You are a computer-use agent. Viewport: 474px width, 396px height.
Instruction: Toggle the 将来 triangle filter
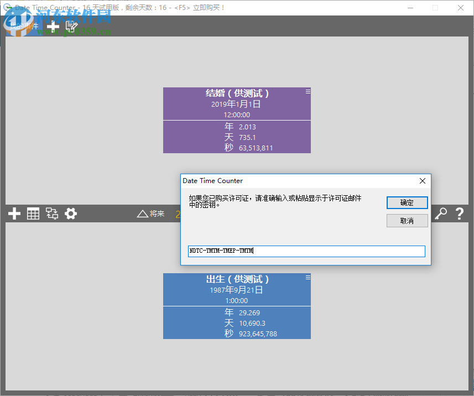tap(150, 213)
